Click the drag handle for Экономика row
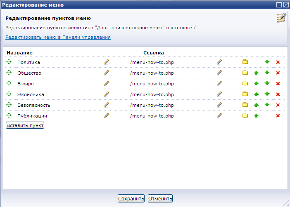The image size is (290, 207). coord(9,94)
